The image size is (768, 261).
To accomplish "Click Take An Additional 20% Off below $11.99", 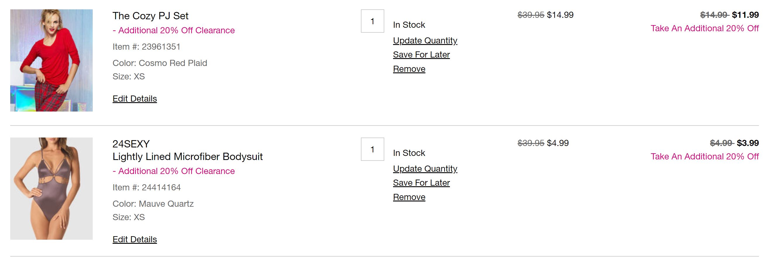I will coord(705,28).
